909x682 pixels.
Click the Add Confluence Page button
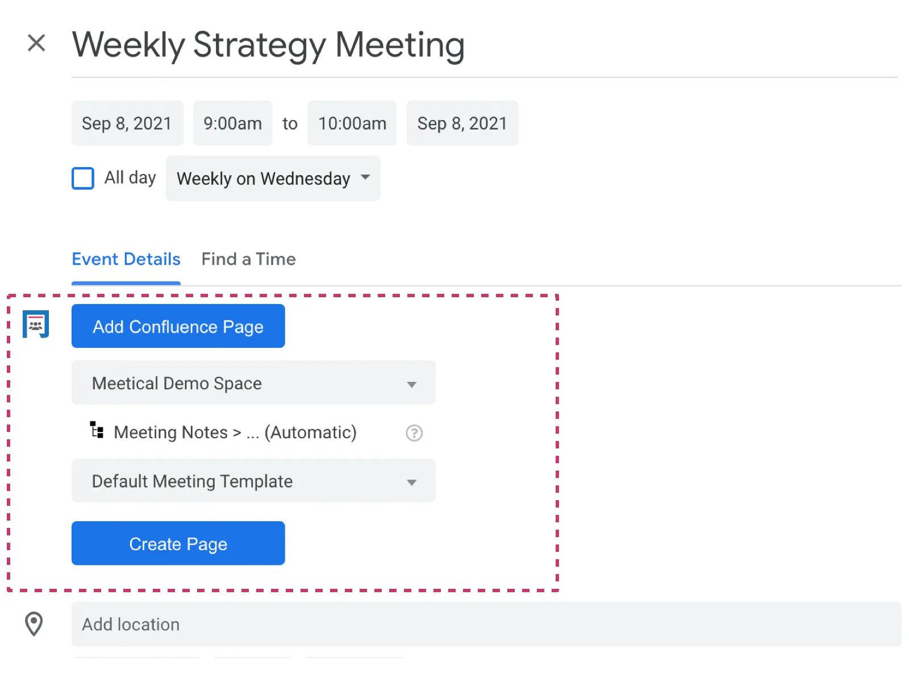[178, 326]
